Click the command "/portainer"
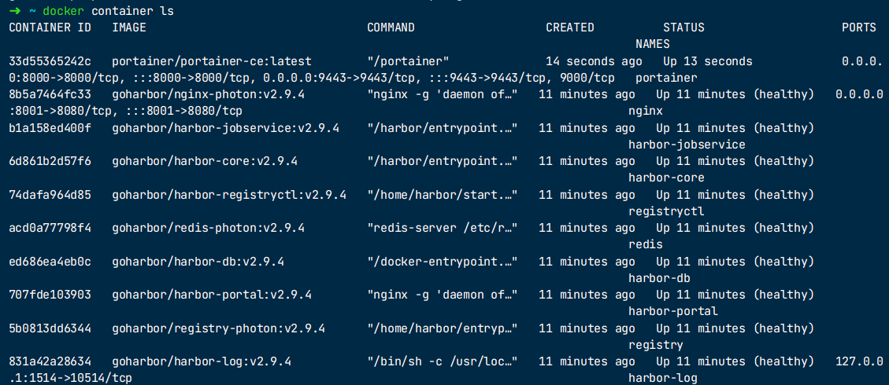 pos(408,61)
